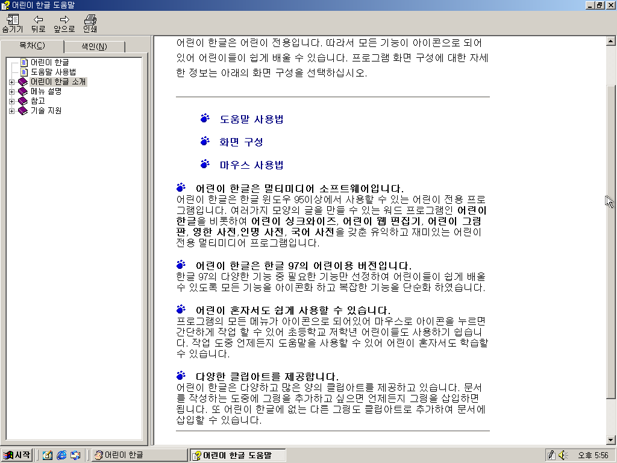The height and width of the screenshot is (463, 617).
Task: Click heading 어린이 한글은 한글 97의 어린이용 버전입니다
Action: point(304,265)
